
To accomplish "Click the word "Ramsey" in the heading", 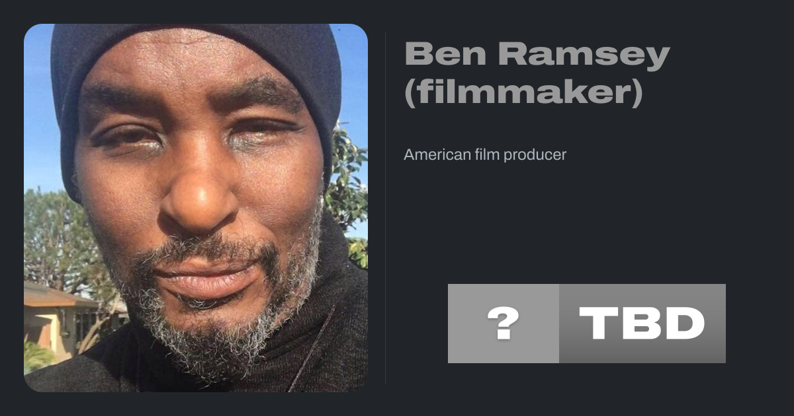I will [584, 55].
